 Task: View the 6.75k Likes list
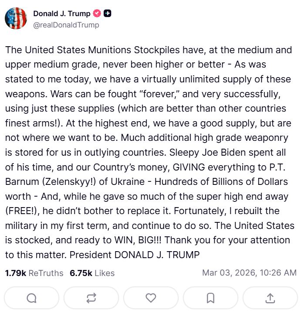[92, 273]
